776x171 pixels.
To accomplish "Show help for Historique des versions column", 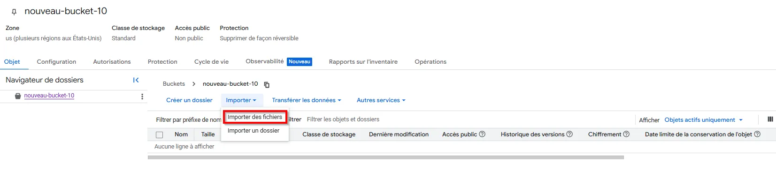I will click(x=569, y=134).
